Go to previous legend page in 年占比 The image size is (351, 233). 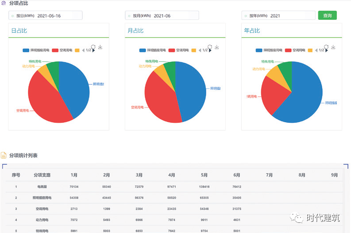pos(316,50)
